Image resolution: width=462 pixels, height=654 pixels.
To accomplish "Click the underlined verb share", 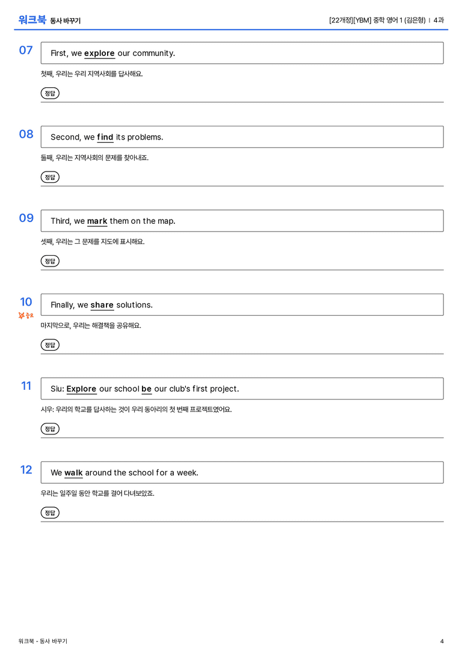I will 102,305.
